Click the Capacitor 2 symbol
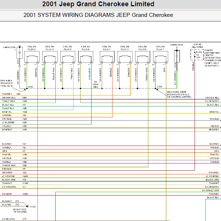The image size is (221, 221). [x=177, y=56]
